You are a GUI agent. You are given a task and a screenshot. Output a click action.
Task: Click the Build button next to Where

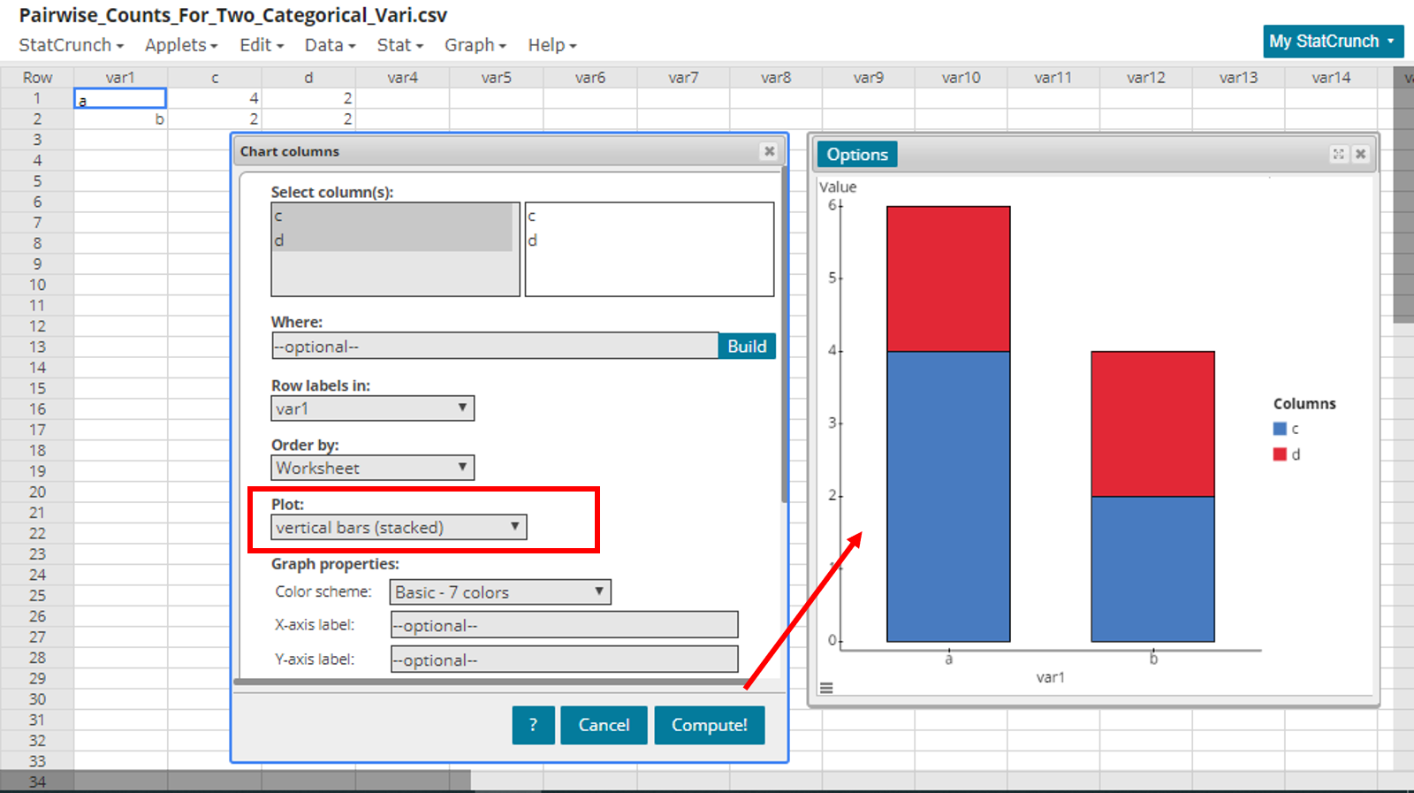pos(746,347)
